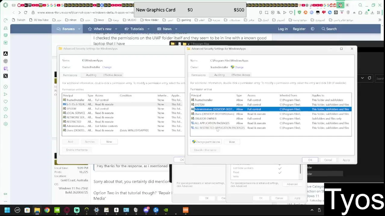Open the gaming bookmarks folder

[183, 20]
